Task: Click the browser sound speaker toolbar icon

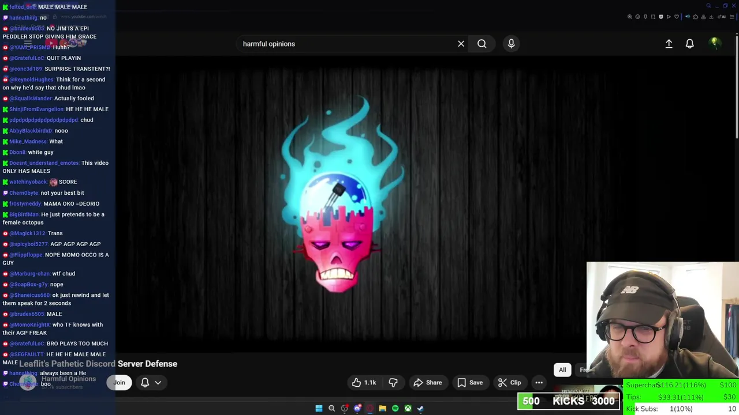Action: click(x=688, y=17)
